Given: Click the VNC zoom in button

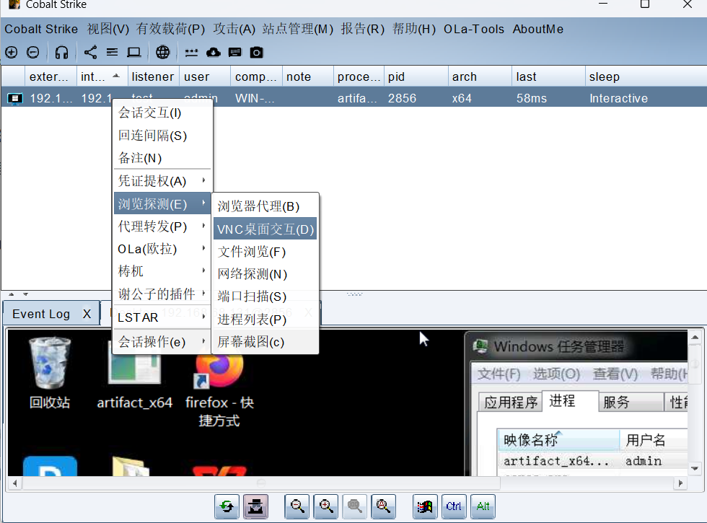Looking at the screenshot, I should click(326, 506).
